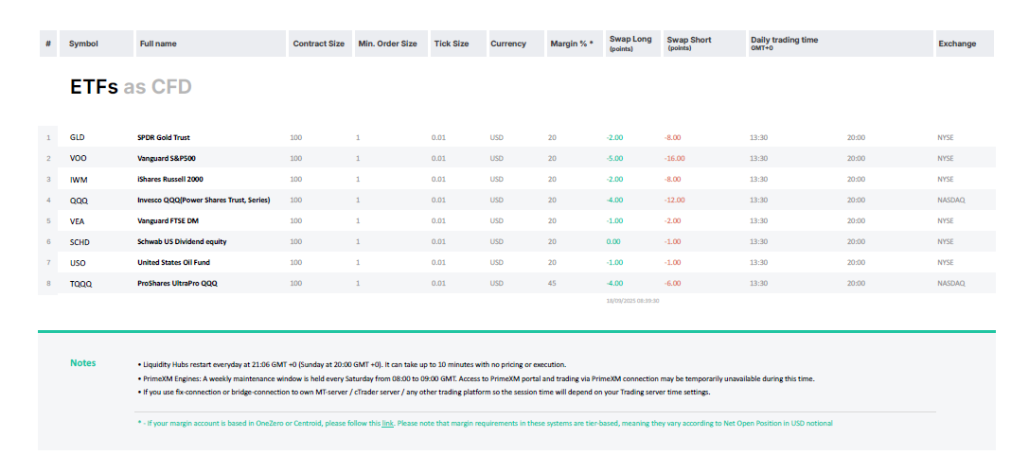Click the NASDAQ exchange cell in QQQ row
This screenshot has width=1011, height=455.
pyautogui.click(x=951, y=200)
